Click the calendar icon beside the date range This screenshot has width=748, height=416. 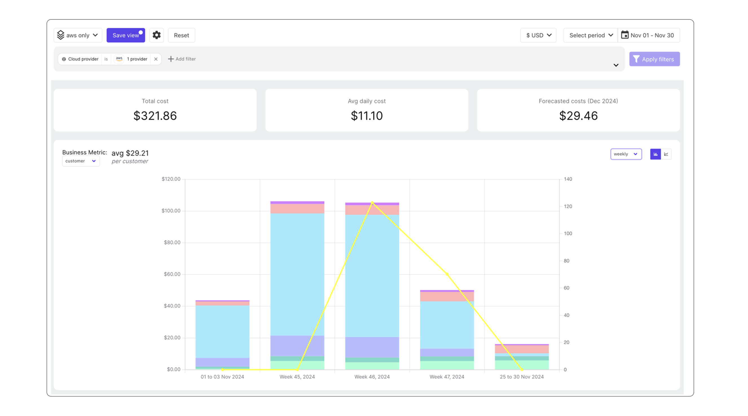[x=624, y=35]
